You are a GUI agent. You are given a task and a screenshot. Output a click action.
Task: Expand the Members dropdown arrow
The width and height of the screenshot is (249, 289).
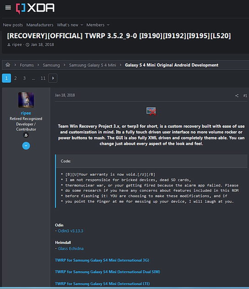[108, 25]
